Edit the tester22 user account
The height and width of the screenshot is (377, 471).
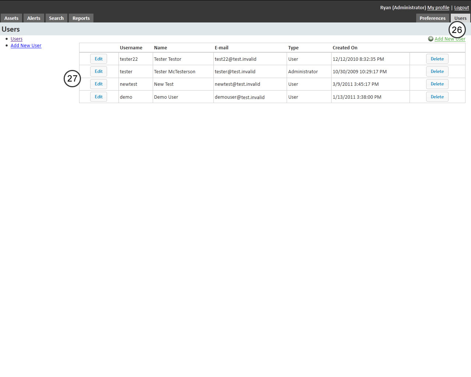(98, 59)
